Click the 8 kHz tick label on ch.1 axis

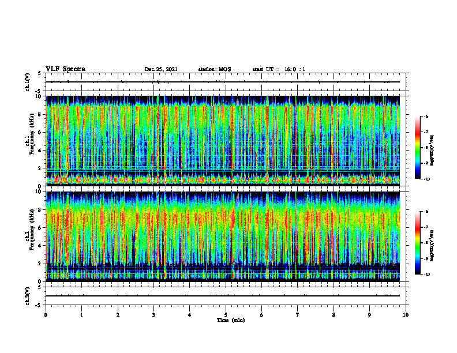(x=40, y=114)
